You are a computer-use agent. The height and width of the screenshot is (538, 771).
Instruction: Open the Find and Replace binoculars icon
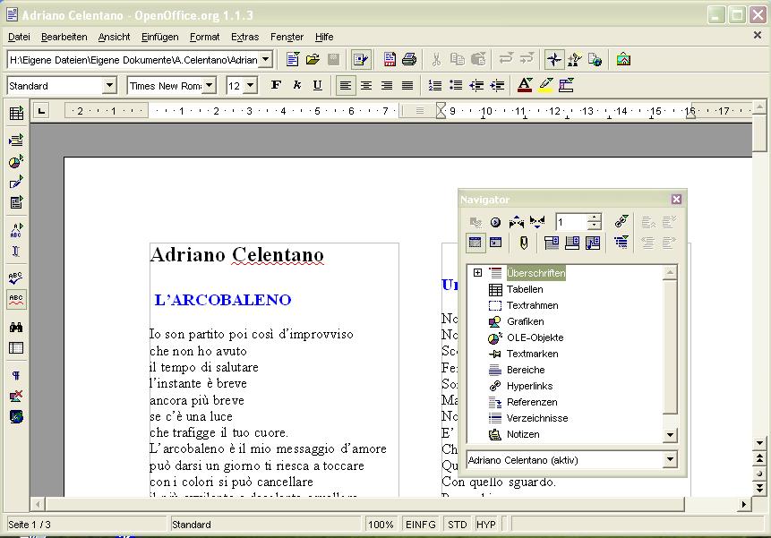(16, 328)
